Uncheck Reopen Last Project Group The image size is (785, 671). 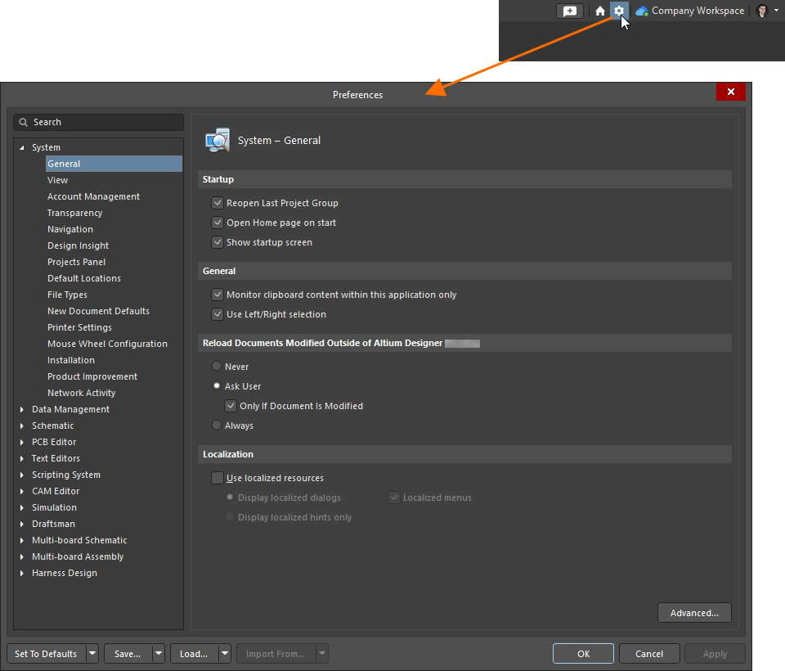click(218, 202)
